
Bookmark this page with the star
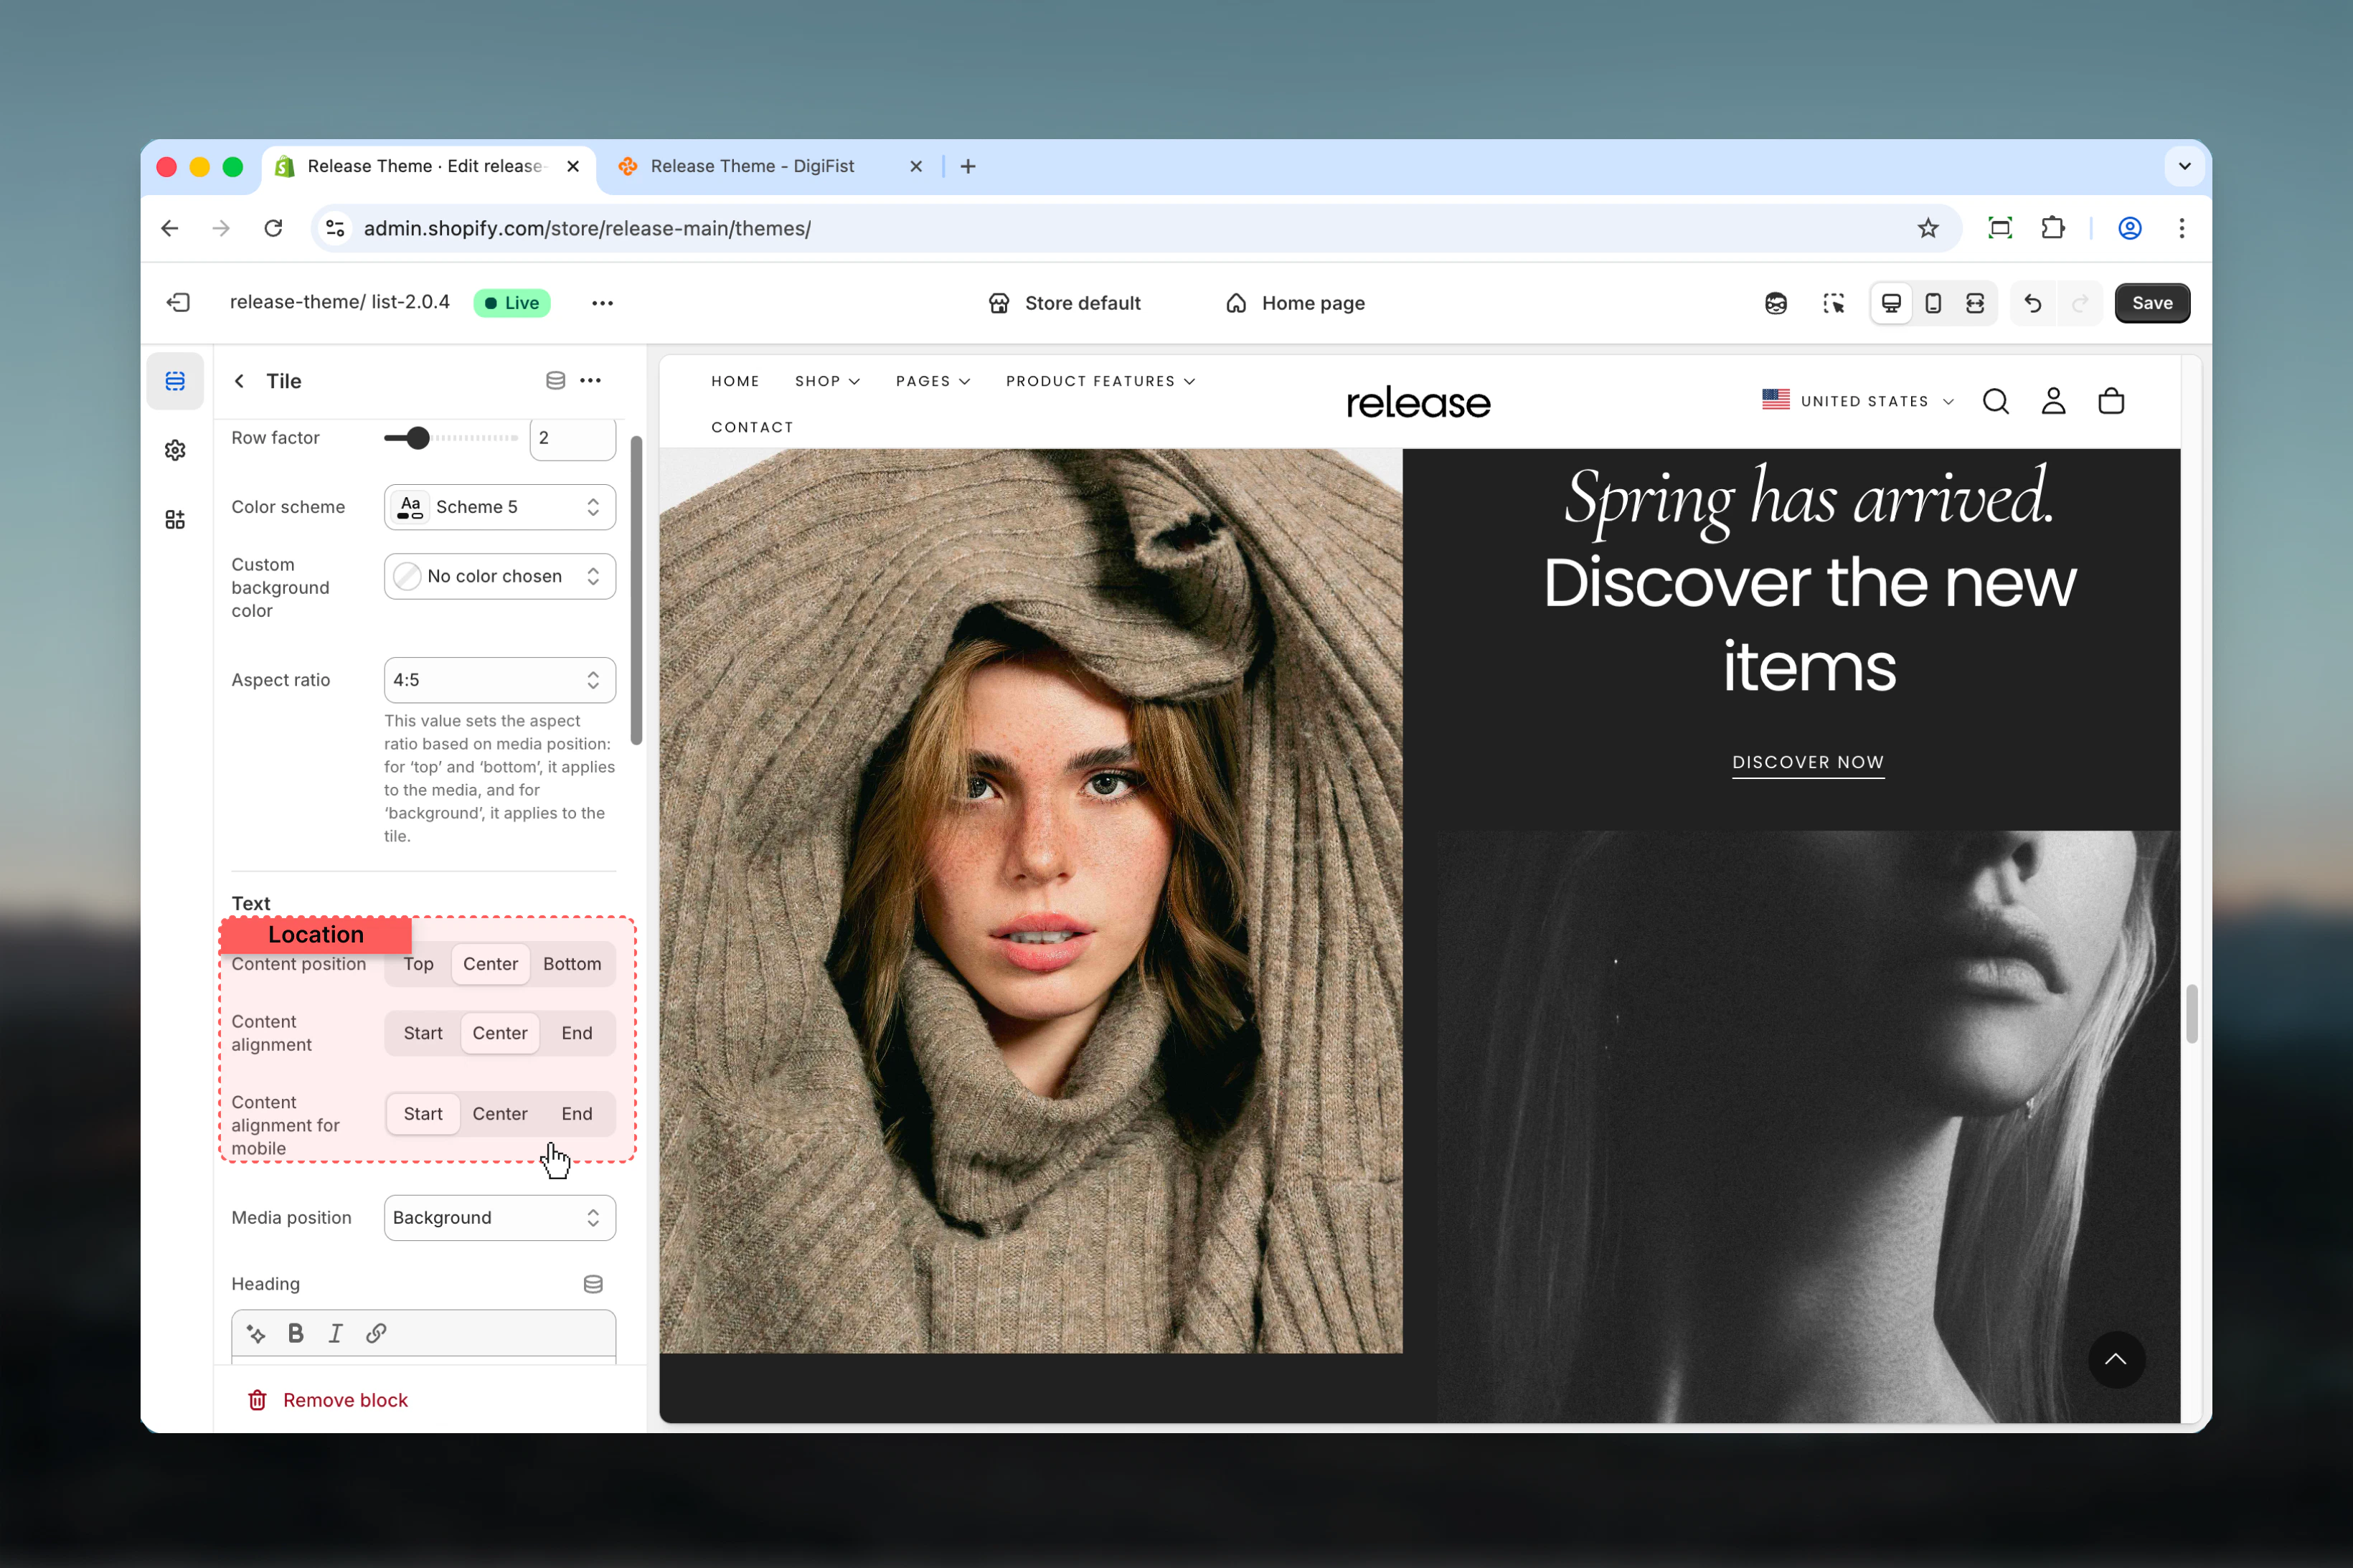point(1928,228)
